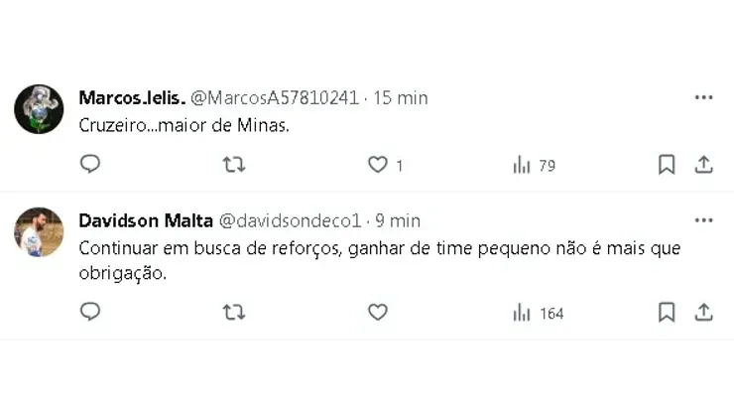Open Davidson Malta's profile picture
This screenshot has width=734, height=413.
(39, 232)
